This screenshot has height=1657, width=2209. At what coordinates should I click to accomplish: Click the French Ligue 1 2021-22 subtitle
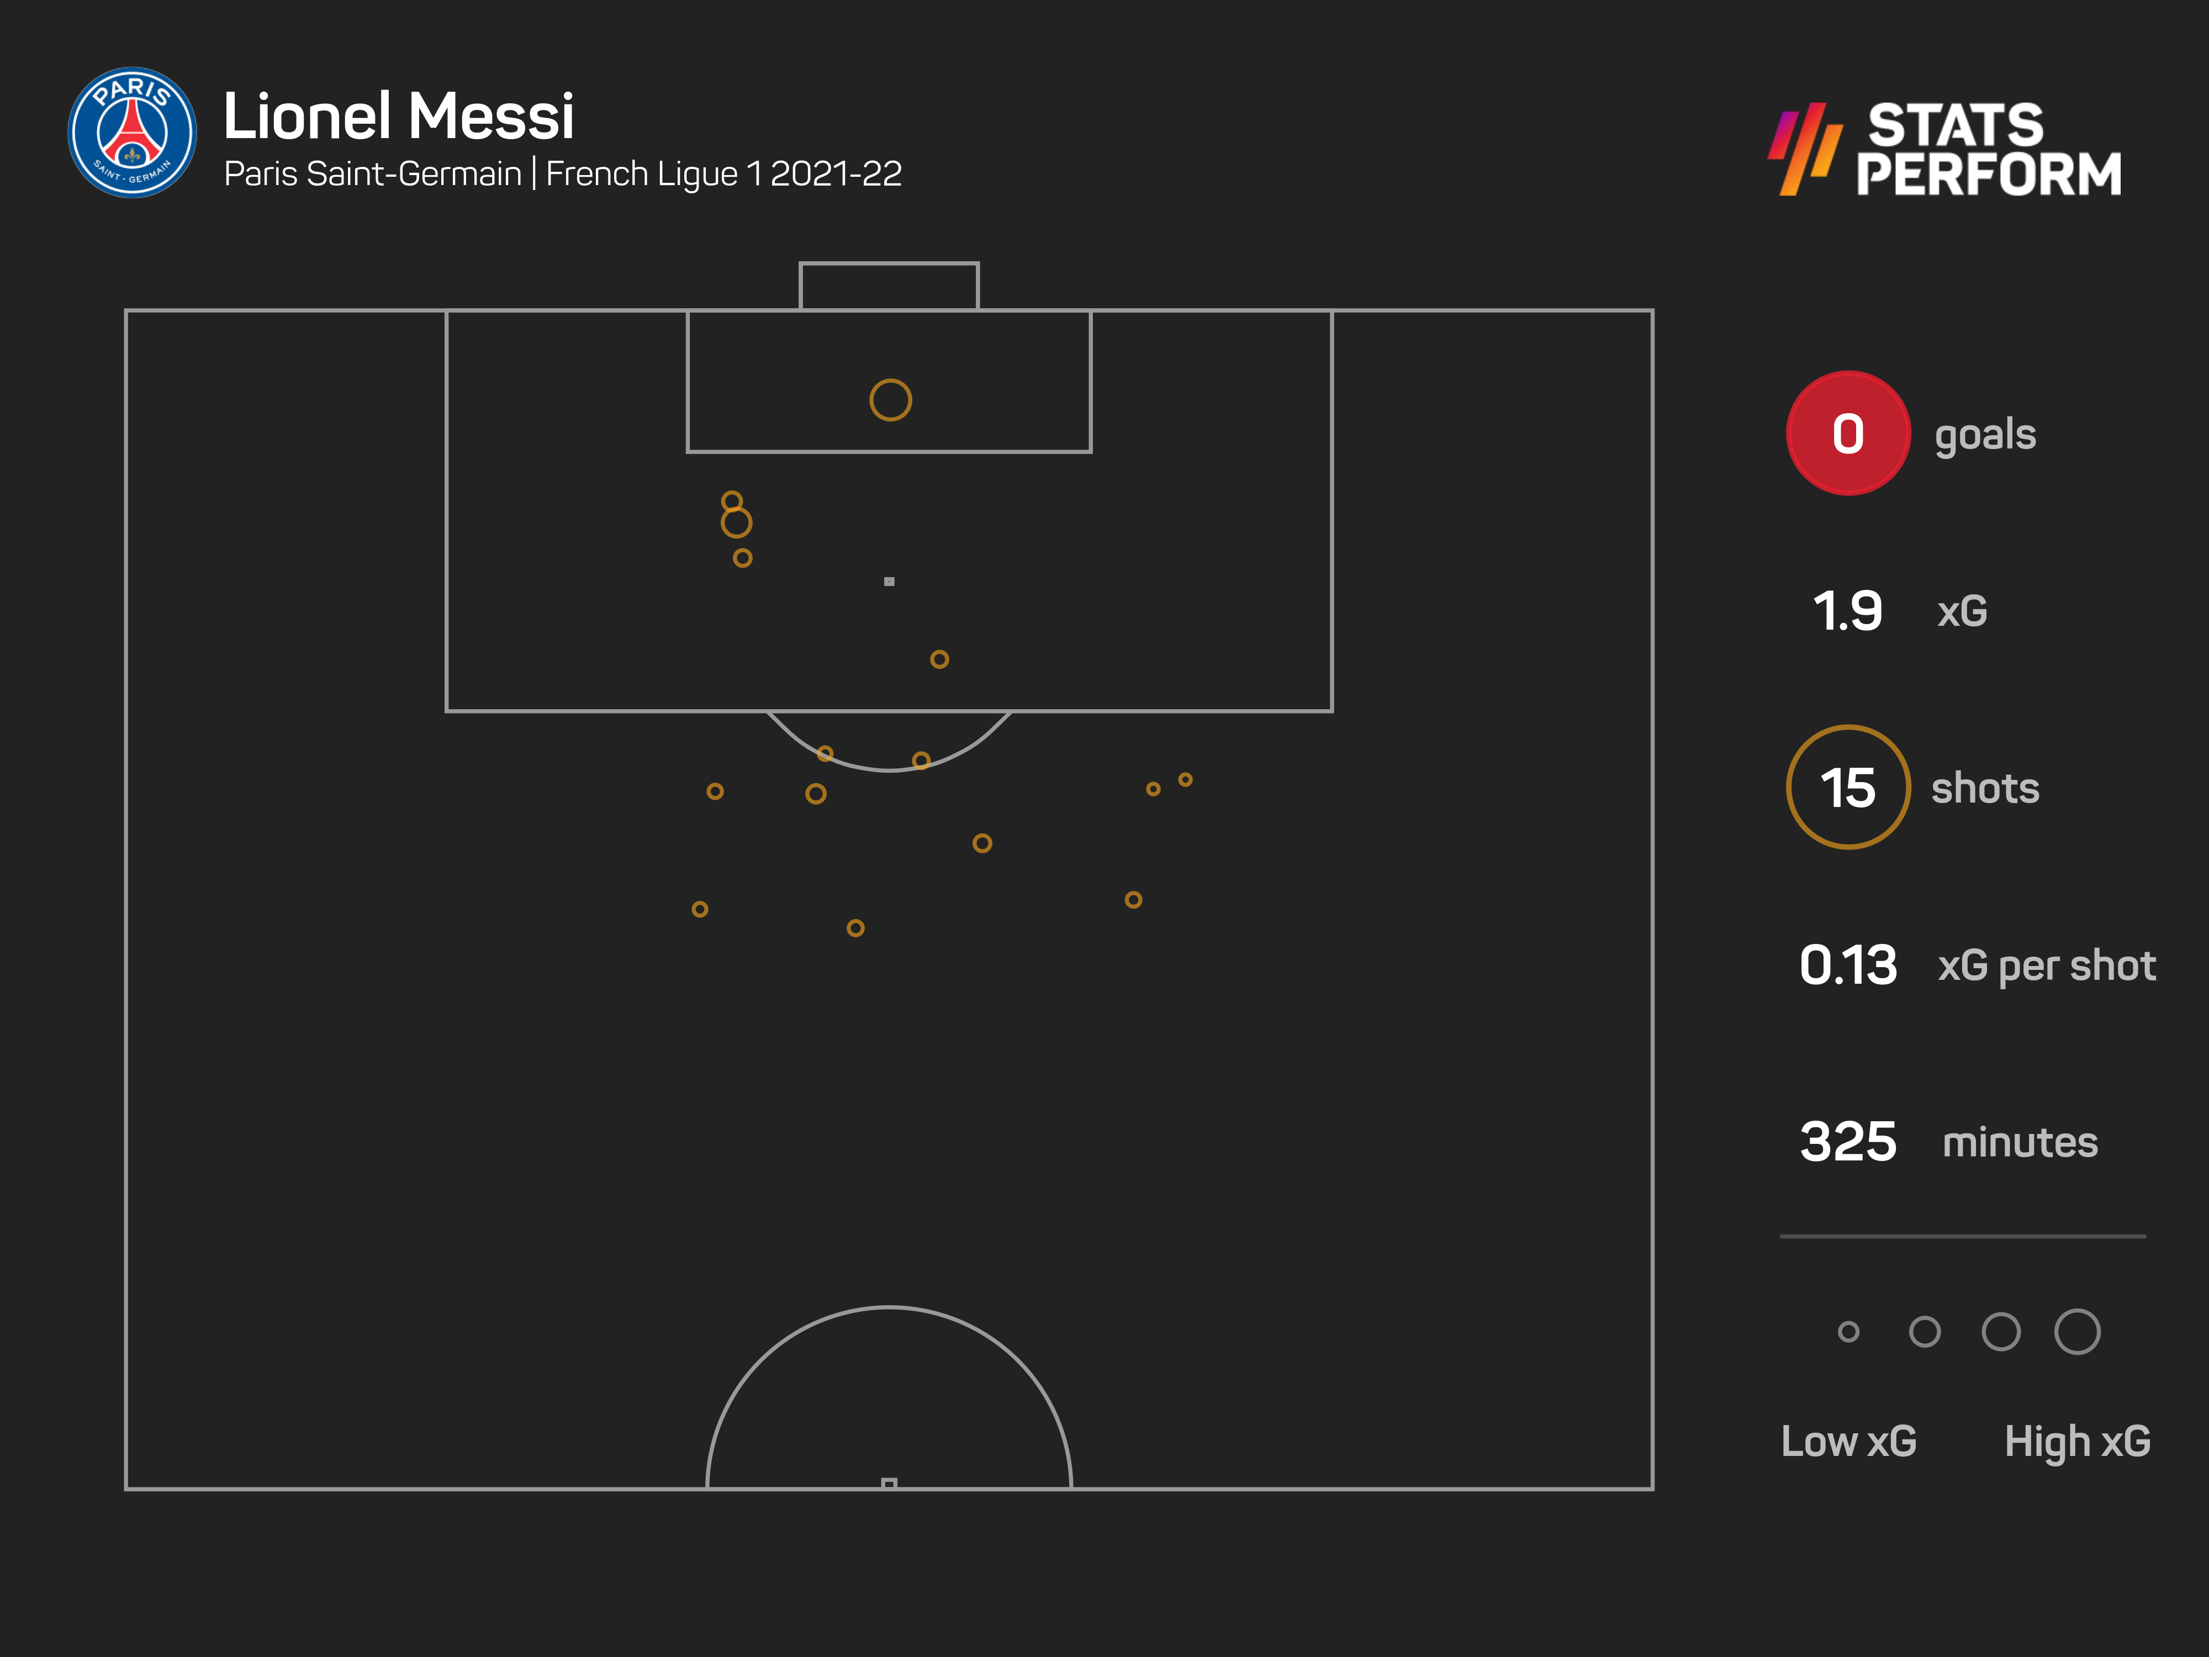(x=723, y=174)
